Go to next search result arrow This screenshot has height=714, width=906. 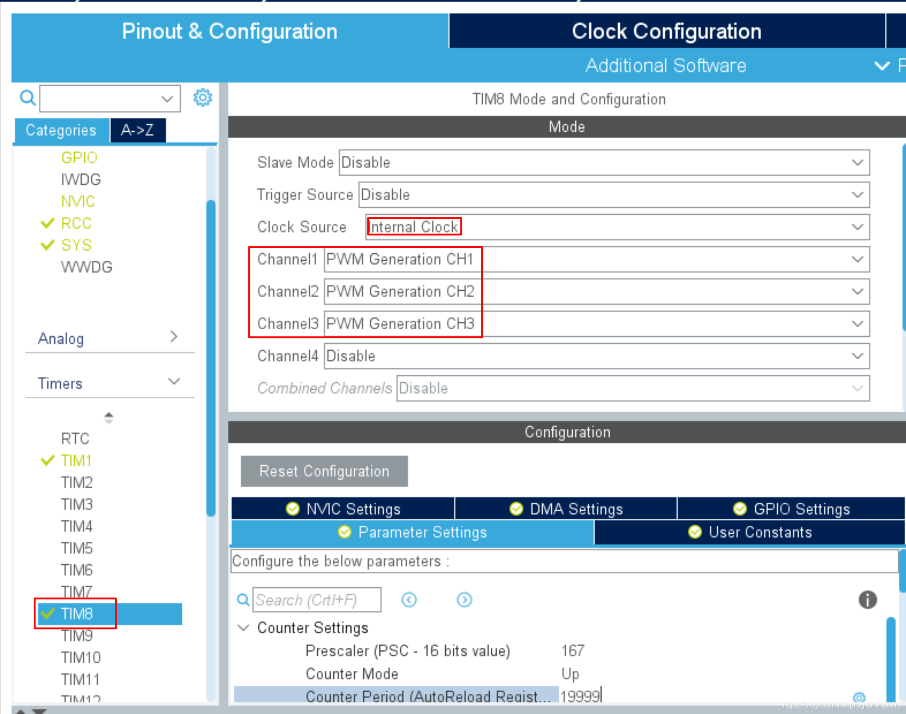click(464, 600)
